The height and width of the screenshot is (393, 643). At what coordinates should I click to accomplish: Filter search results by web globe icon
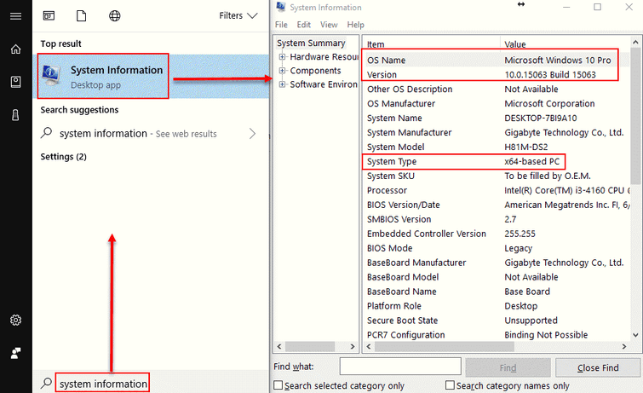pos(114,15)
